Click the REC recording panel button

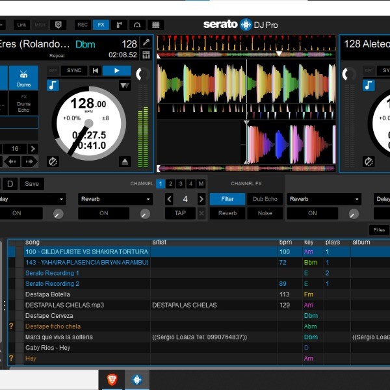click(83, 25)
